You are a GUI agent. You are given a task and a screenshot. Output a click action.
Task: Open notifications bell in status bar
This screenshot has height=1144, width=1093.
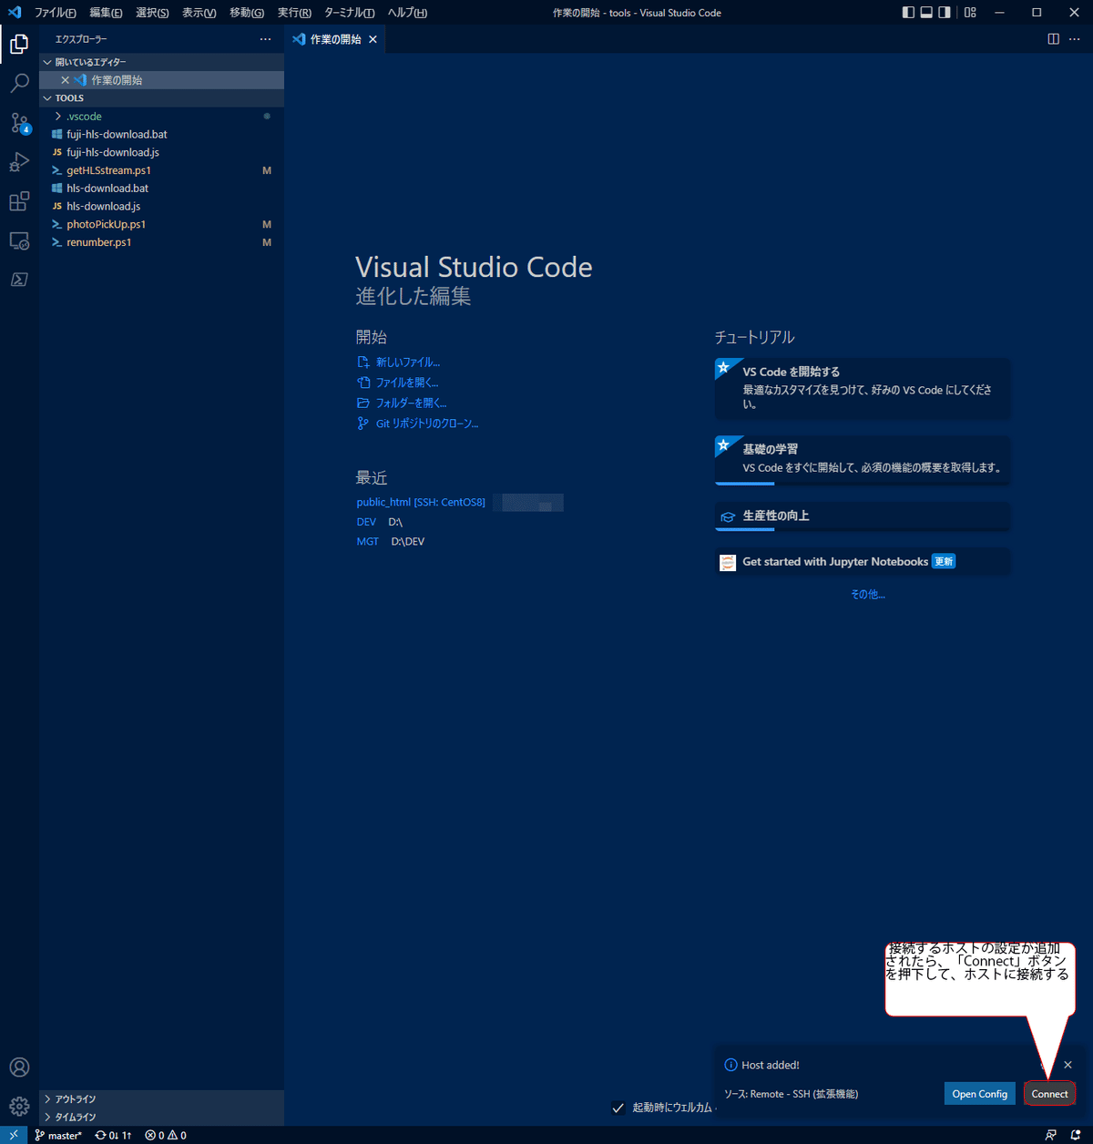point(1076,1135)
